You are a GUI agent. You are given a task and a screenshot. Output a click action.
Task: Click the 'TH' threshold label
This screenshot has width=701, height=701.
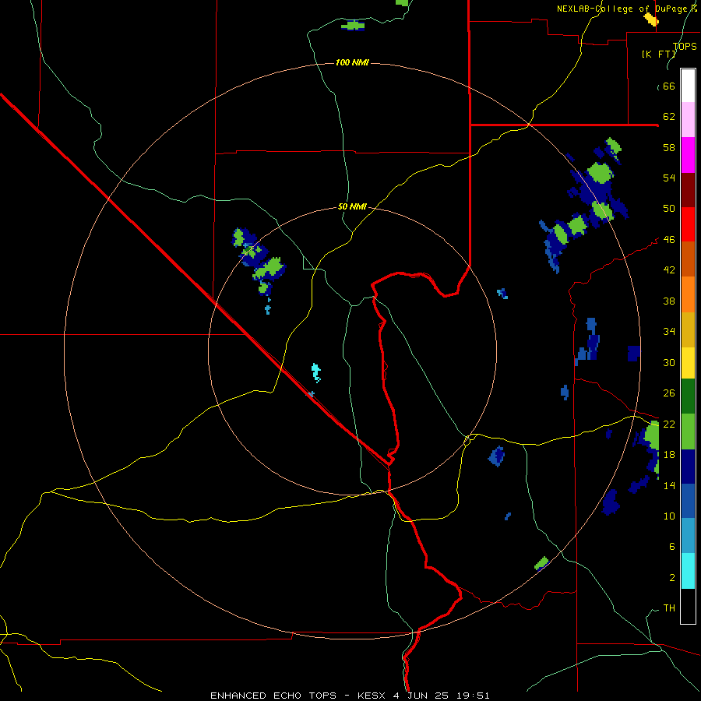pos(669,608)
